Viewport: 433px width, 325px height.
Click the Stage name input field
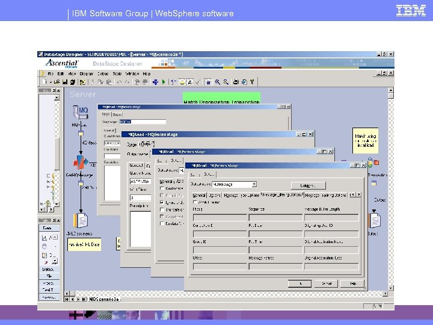(x=143, y=122)
